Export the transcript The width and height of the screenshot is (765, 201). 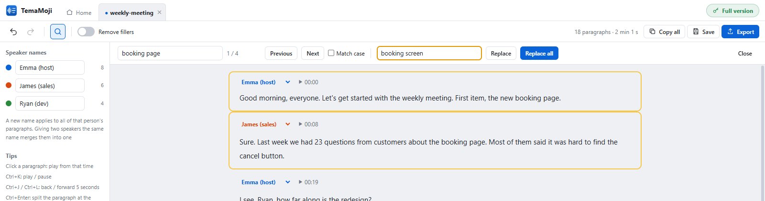740,32
